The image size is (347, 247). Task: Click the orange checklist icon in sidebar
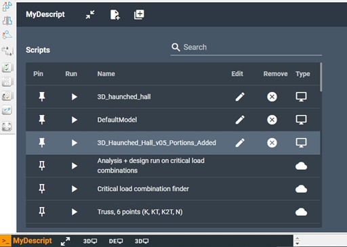coord(7,96)
